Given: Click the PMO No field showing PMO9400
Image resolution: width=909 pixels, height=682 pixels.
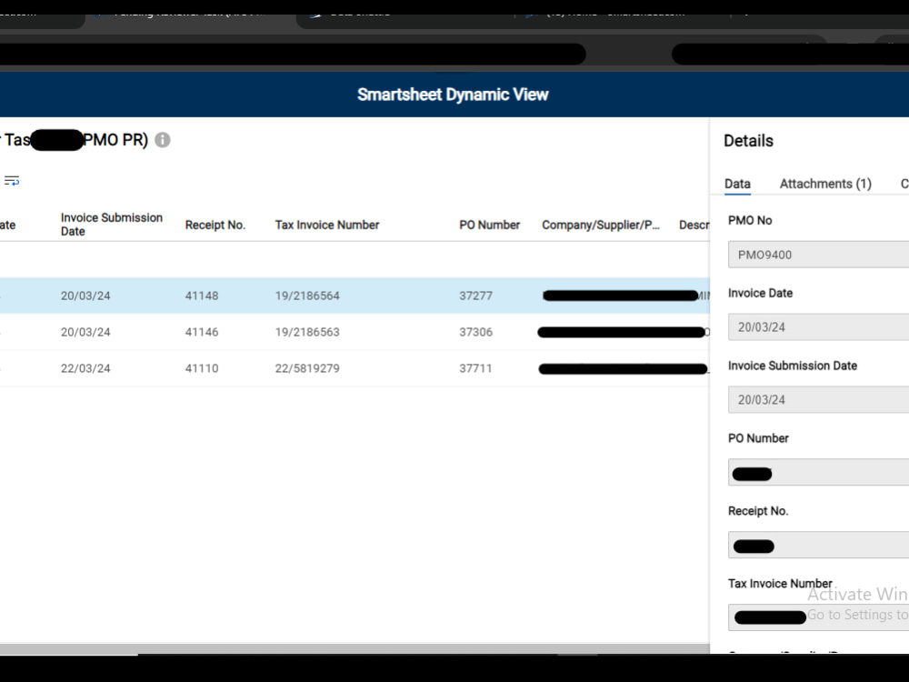Looking at the screenshot, I should (818, 255).
